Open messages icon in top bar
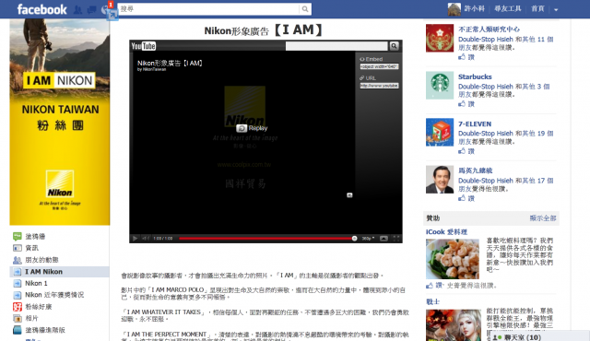This screenshot has width=590, height=341. (x=91, y=10)
